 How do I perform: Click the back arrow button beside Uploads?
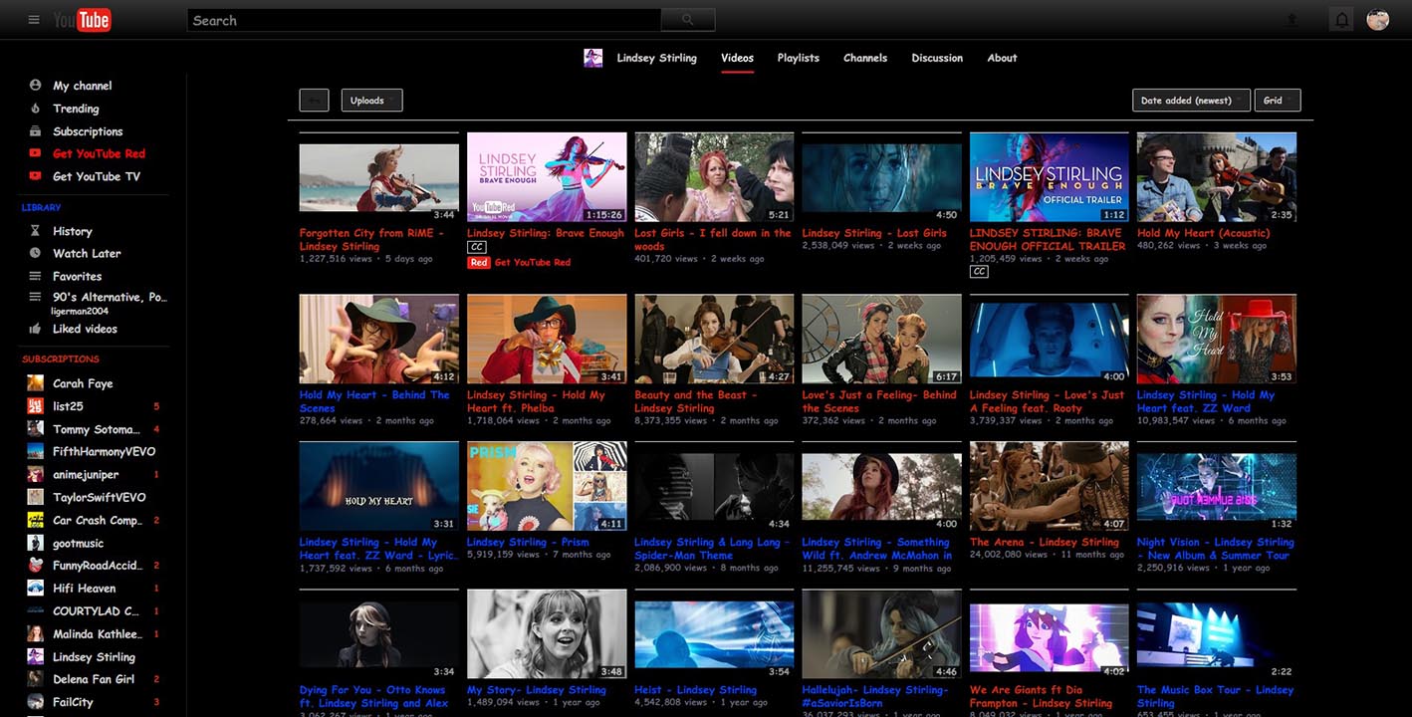pyautogui.click(x=314, y=101)
